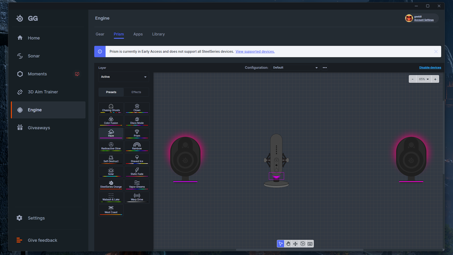Show the Effects list tab
This screenshot has width=453, height=255.
[136, 92]
